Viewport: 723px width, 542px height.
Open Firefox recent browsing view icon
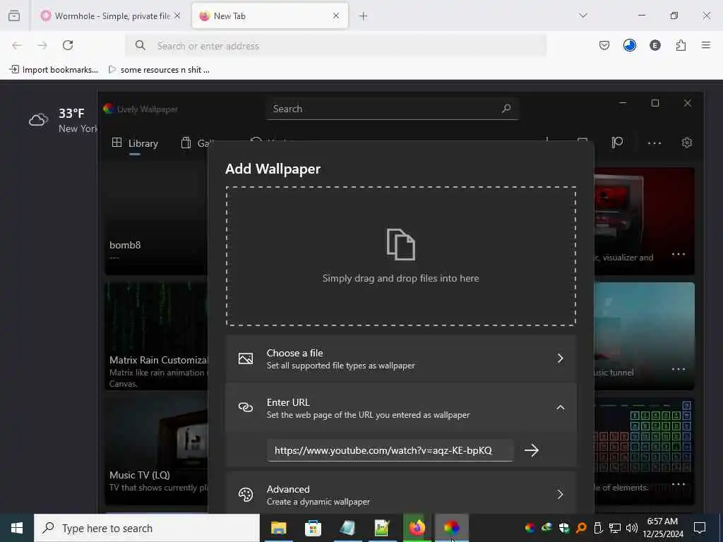[14, 16]
